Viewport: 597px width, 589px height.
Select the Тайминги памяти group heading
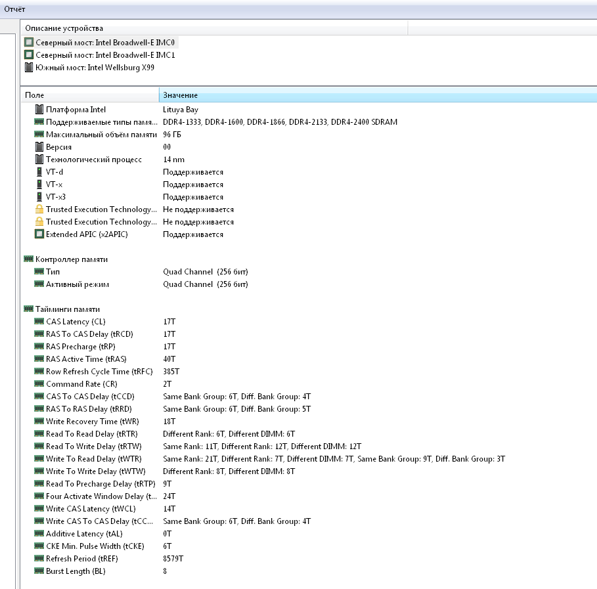(68, 309)
